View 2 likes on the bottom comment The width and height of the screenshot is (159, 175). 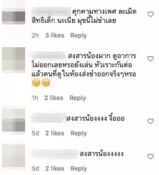[55, 169]
